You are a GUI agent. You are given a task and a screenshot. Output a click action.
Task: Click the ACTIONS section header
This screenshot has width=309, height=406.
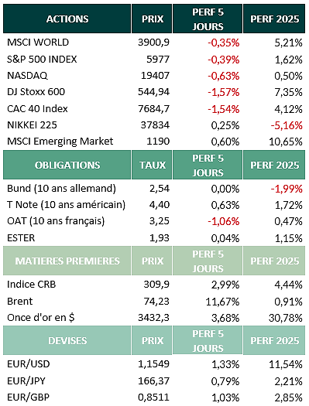(x=67, y=19)
